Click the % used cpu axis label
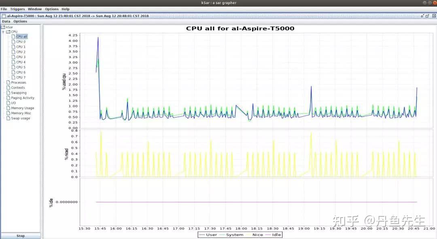This screenshot has width=437, height=239. 64,82
